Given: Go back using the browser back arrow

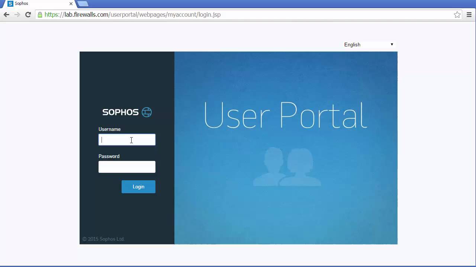Looking at the screenshot, I should (x=6, y=14).
